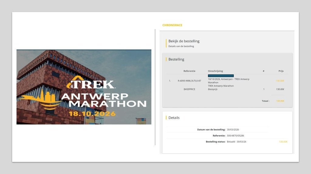Click the '18/10/2026, Antwerpen - TREK Antwerp Marathon' description
Image resolution: width=311 pixels, height=174 pixels.
click(228, 81)
